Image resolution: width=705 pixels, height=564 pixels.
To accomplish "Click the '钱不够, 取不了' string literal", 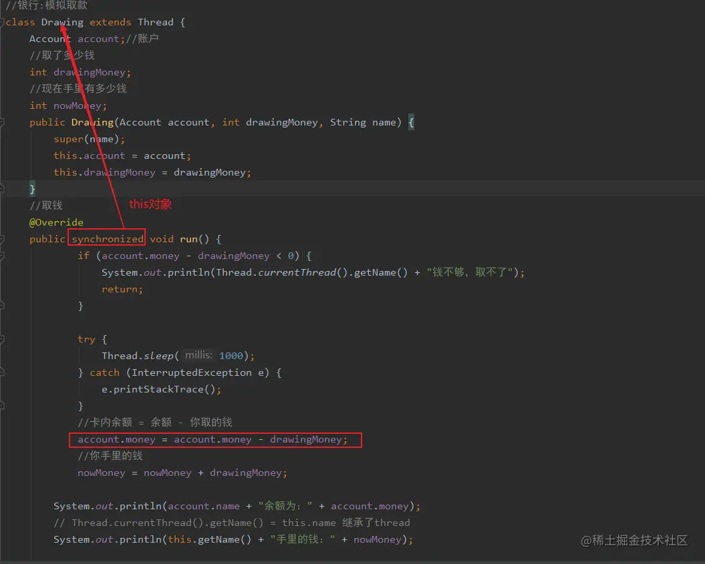I will (x=470, y=272).
